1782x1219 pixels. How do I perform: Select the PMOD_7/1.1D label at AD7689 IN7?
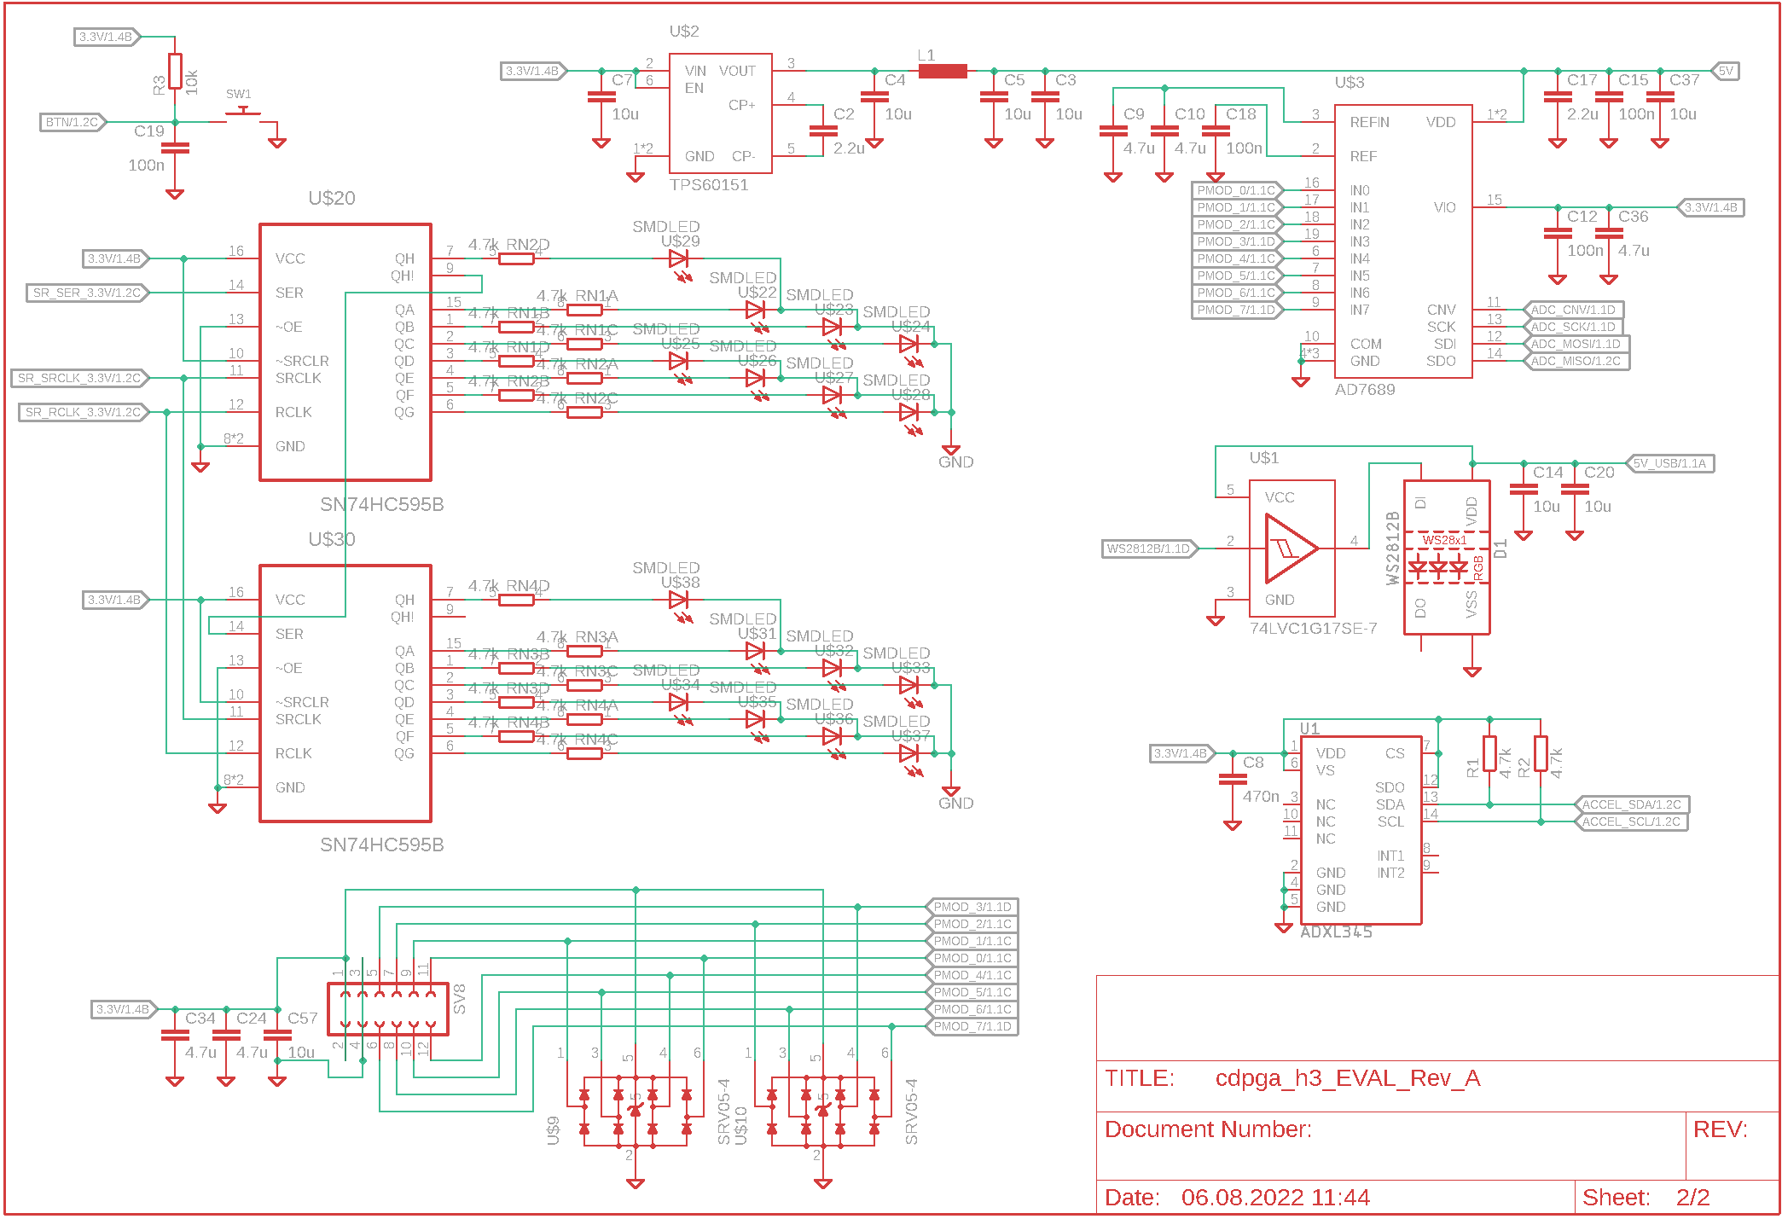(x=1237, y=310)
